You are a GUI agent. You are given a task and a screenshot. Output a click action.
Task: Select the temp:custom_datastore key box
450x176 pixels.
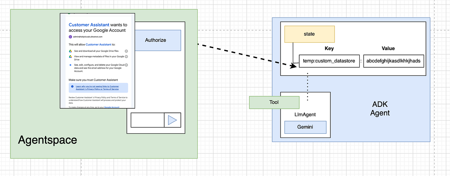click(x=329, y=61)
